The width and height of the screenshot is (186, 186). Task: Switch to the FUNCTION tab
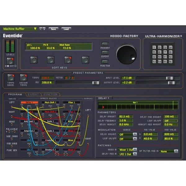[51, 95]
